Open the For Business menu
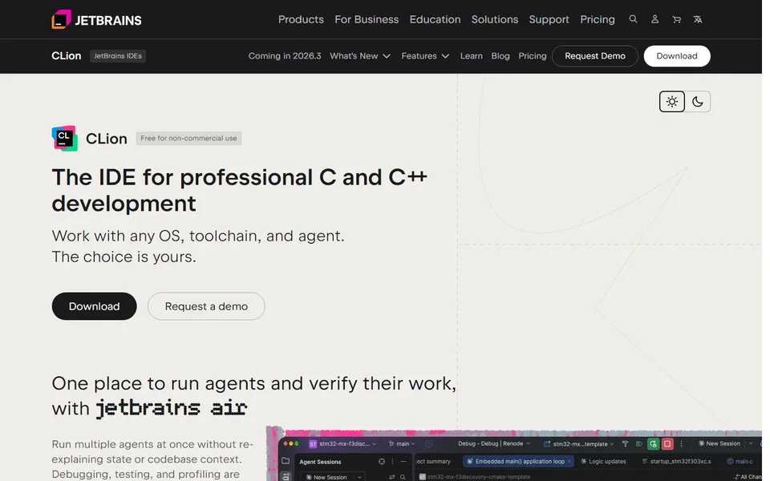This screenshot has width=770, height=481. coord(367,19)
